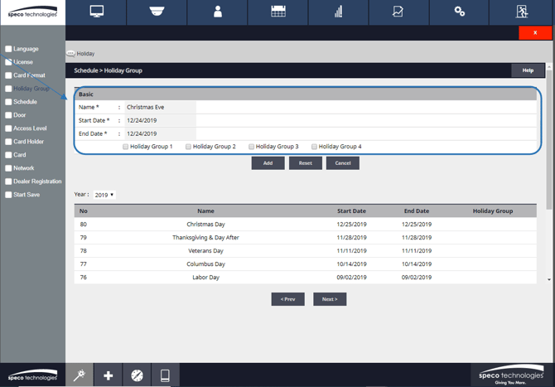Viewport: 555px width, 387px height.
Task: Toggle the Access Level checkbox in sidebar
Action: click(8, 128)
